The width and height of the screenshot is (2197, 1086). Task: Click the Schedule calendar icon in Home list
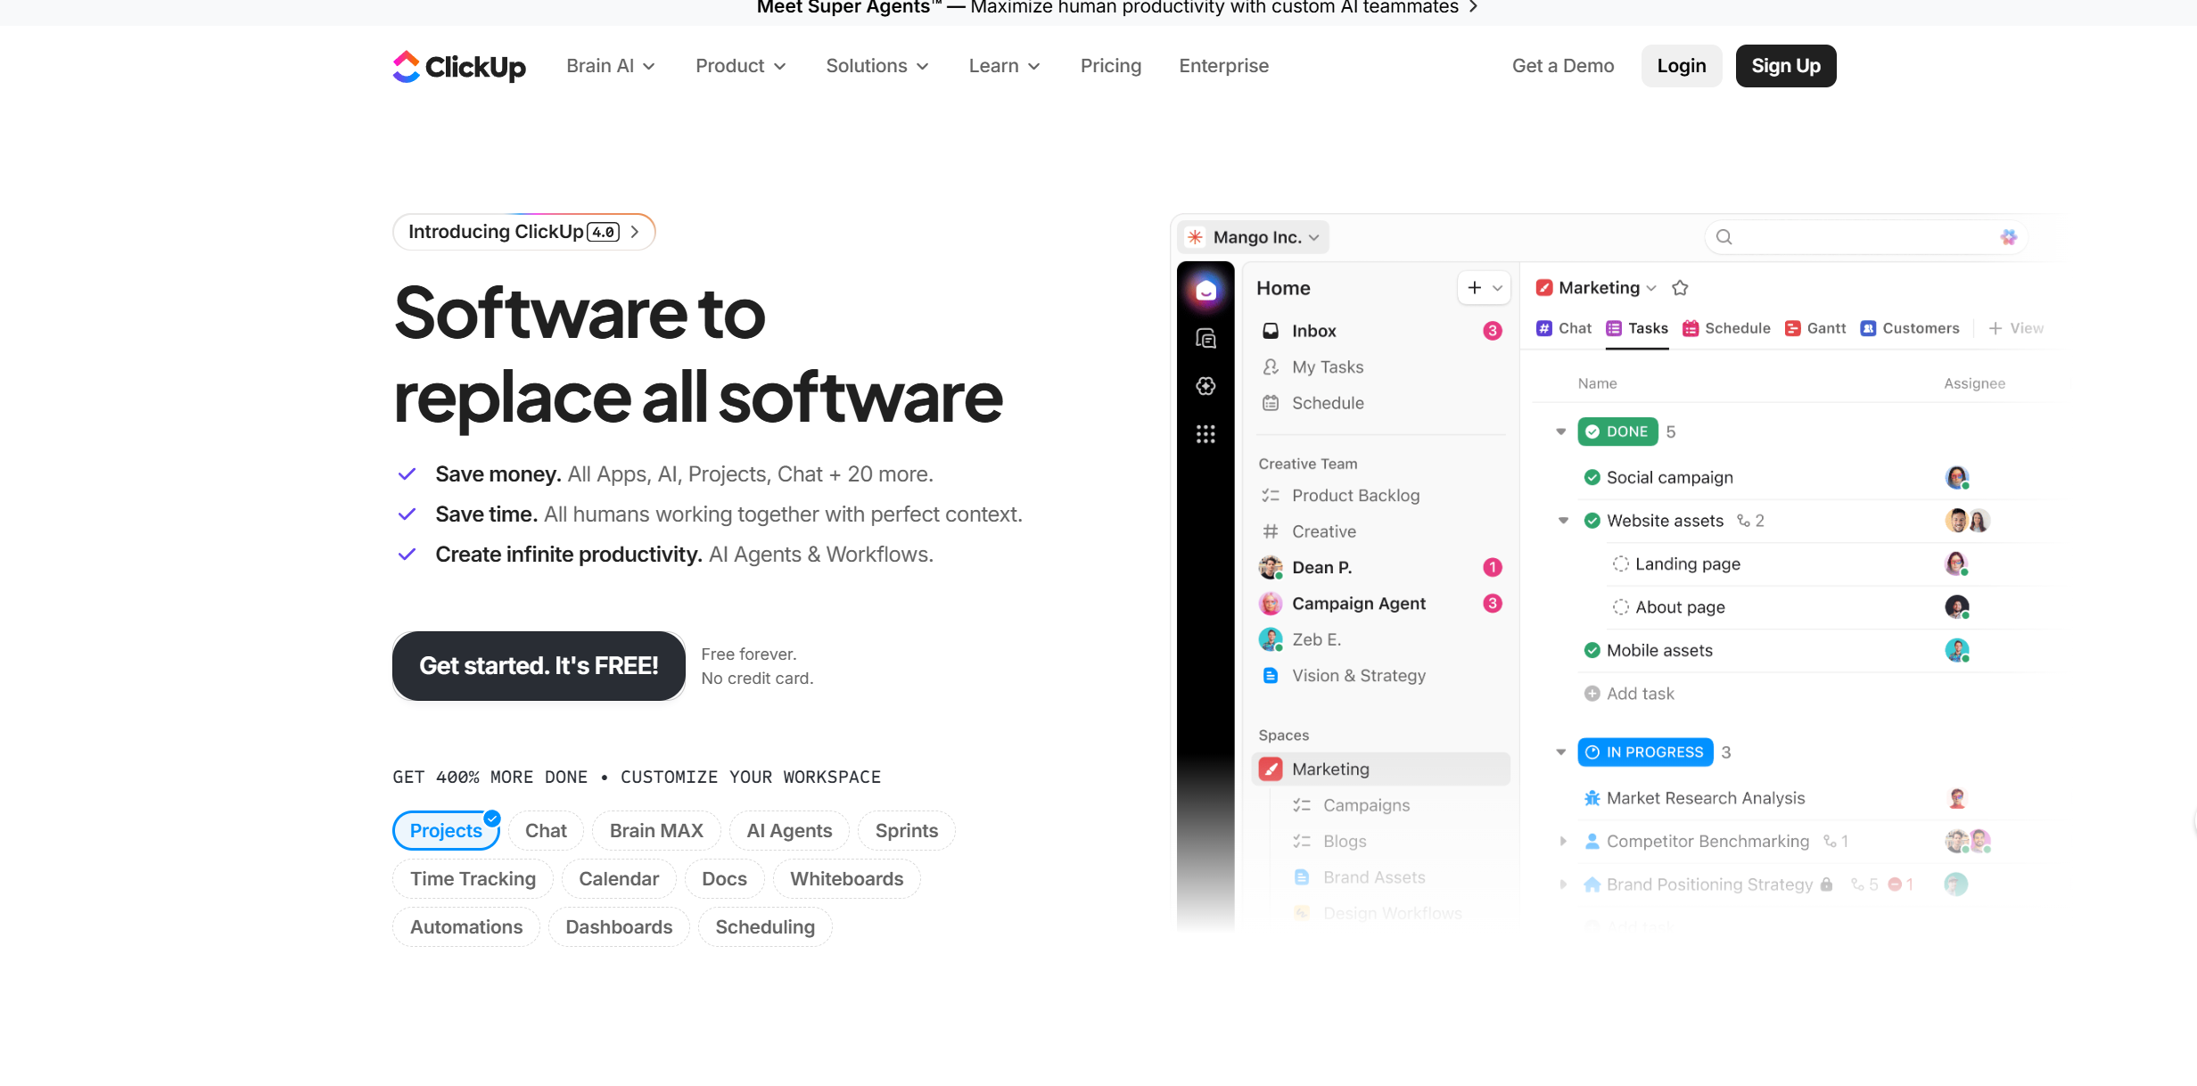click(x=1271, y=403)
